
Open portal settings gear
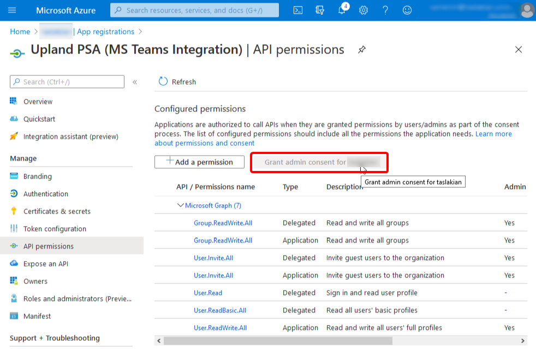coord(364,10)
